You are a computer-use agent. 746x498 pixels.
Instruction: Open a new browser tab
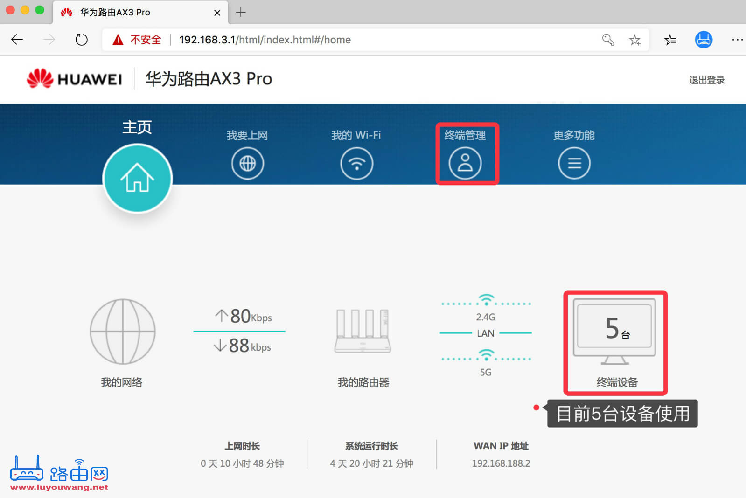click(241, 12)
